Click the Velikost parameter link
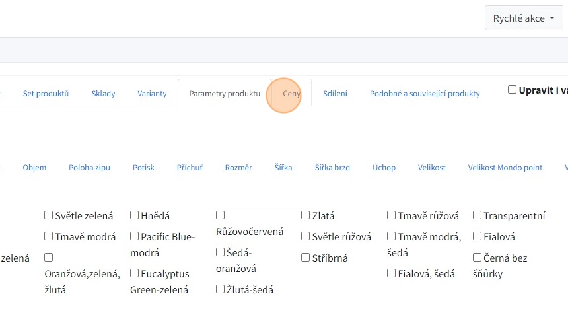 point(431,168)
